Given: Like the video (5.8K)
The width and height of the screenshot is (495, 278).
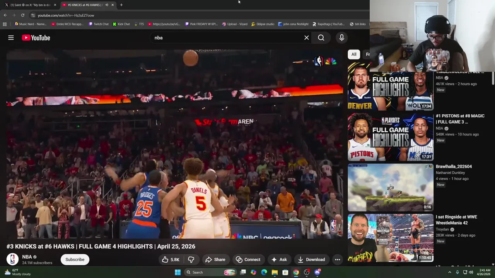Looking at the screenshot, I should coord(171,259).
